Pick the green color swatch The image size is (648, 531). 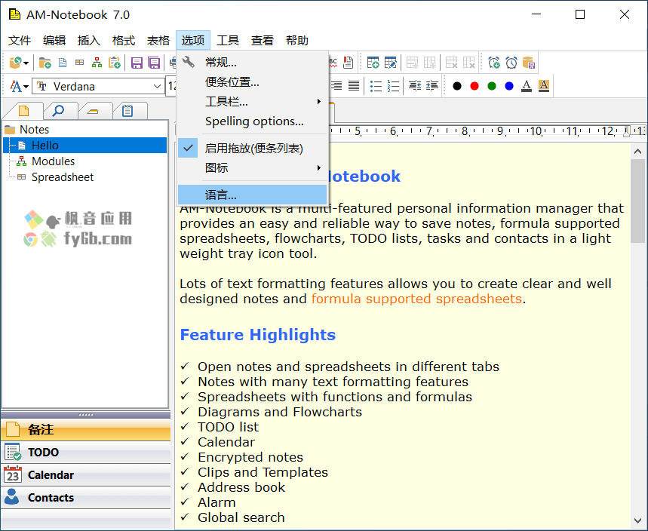tap(492, 86)
